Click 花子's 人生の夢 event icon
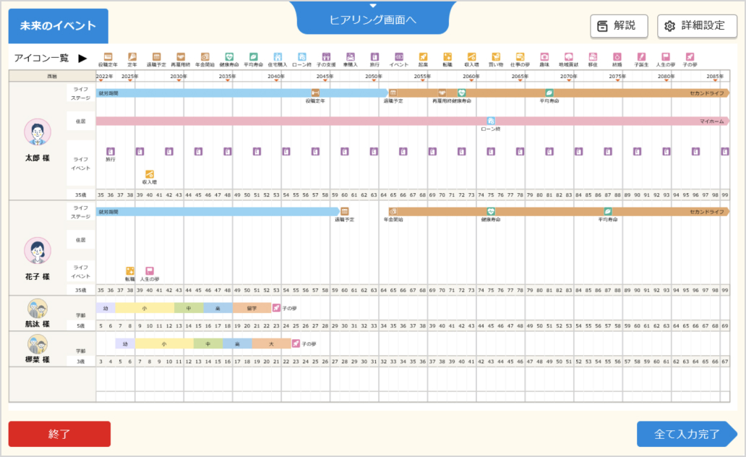Viewport: 746px width, 457px height. [x=150, y=271]
